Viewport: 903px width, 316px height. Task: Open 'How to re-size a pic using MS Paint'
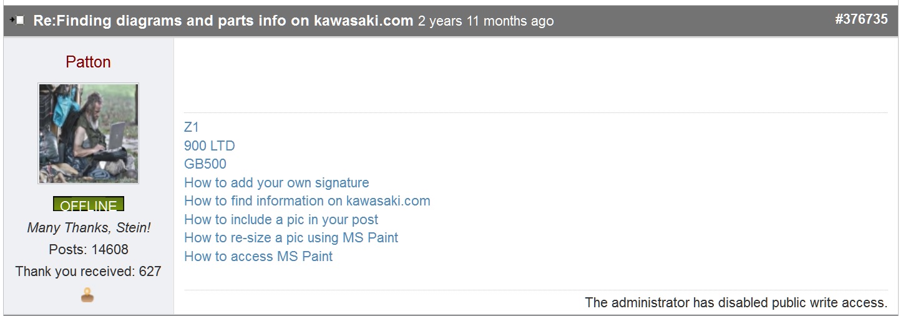[291, 238]
